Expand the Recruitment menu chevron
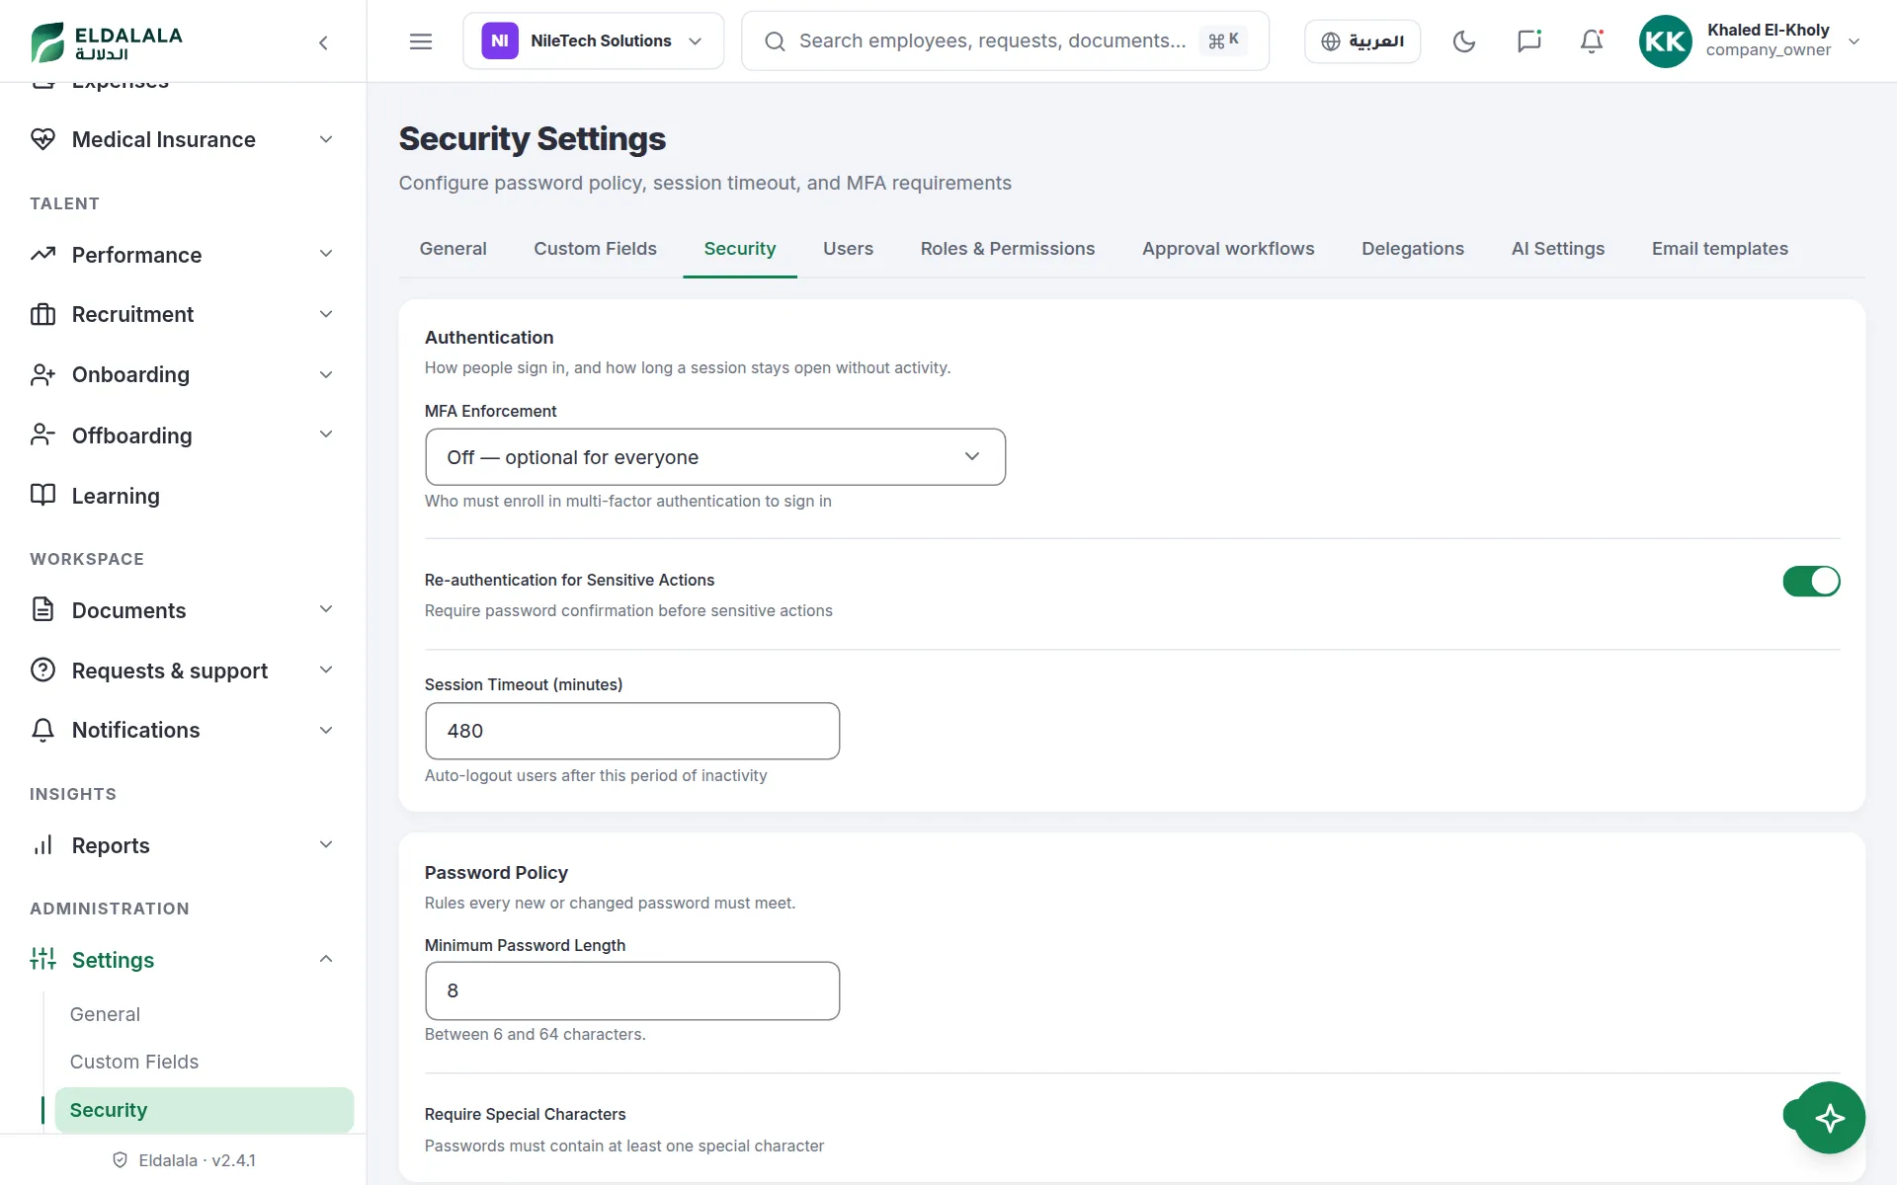The width and height of the screenshot is (1897, 1185). tap(326, 314)
